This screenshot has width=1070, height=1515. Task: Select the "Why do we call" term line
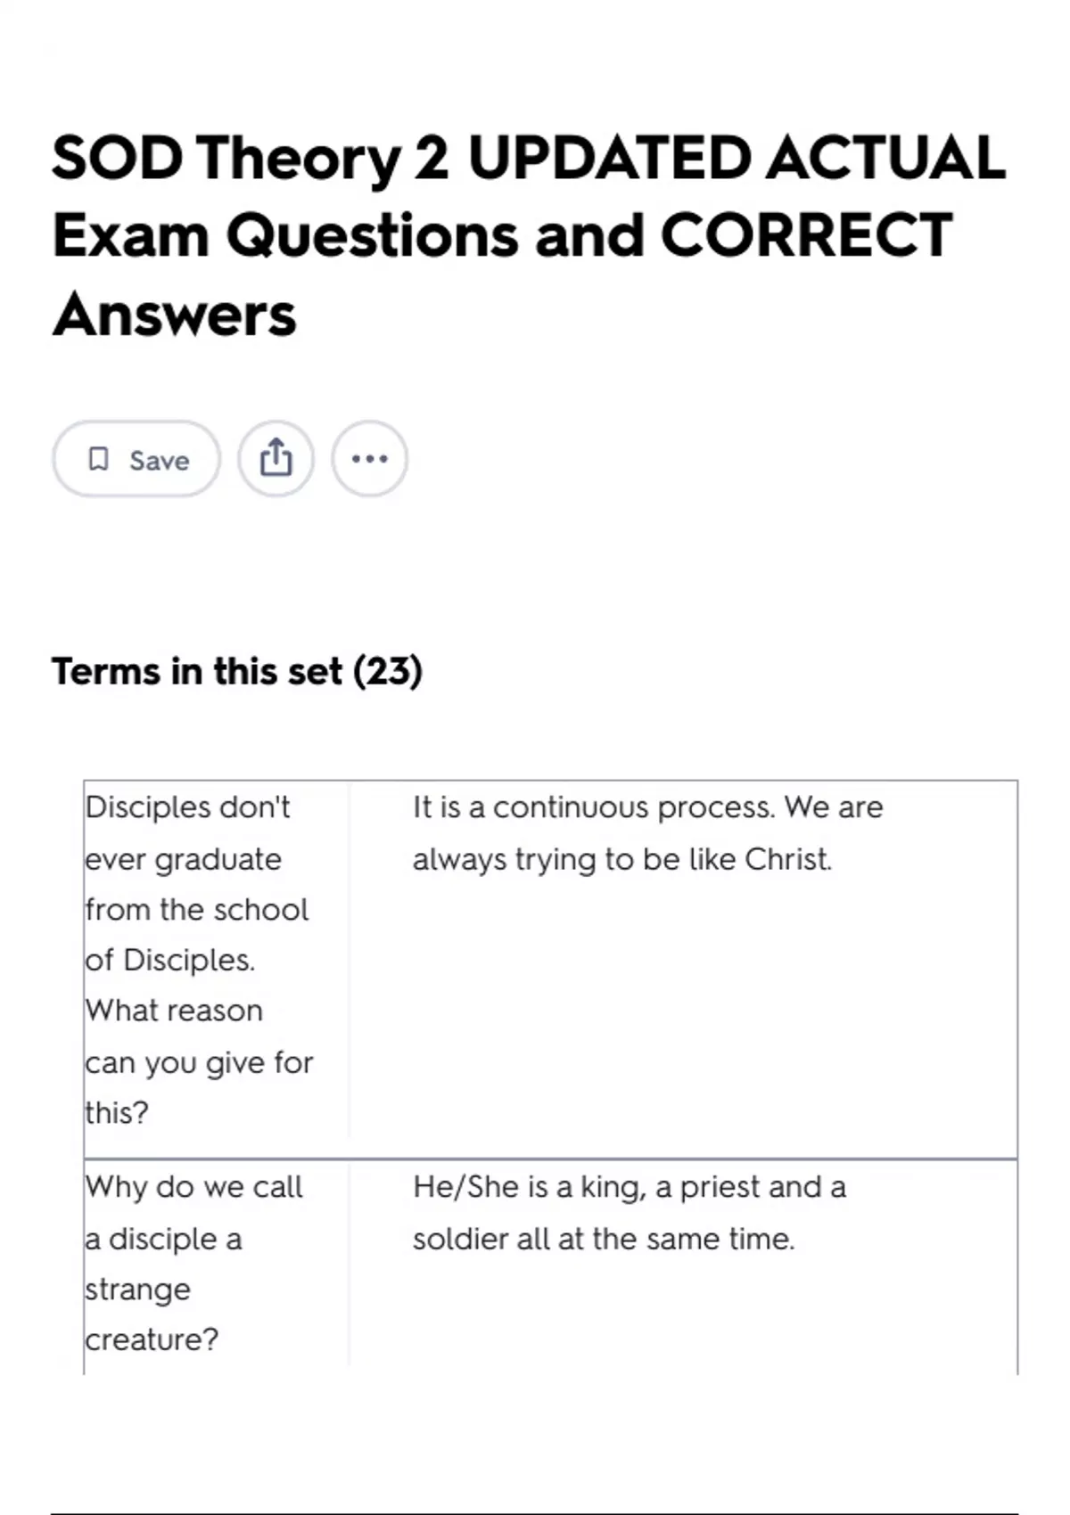[194, 1187]
